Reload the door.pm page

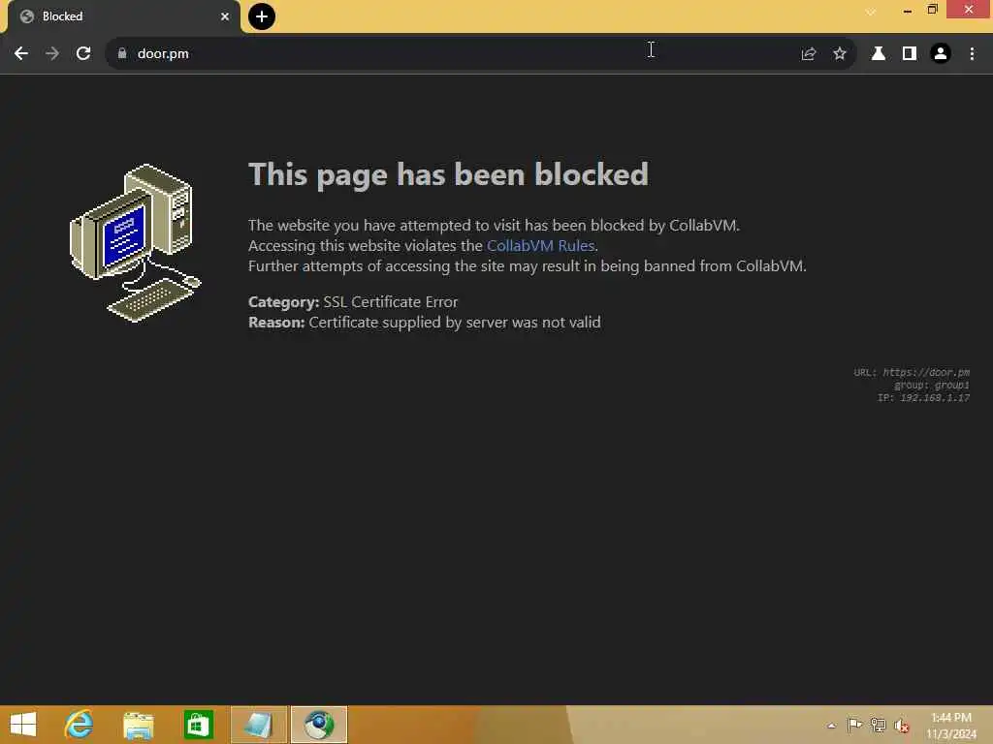tap(83, 54)
